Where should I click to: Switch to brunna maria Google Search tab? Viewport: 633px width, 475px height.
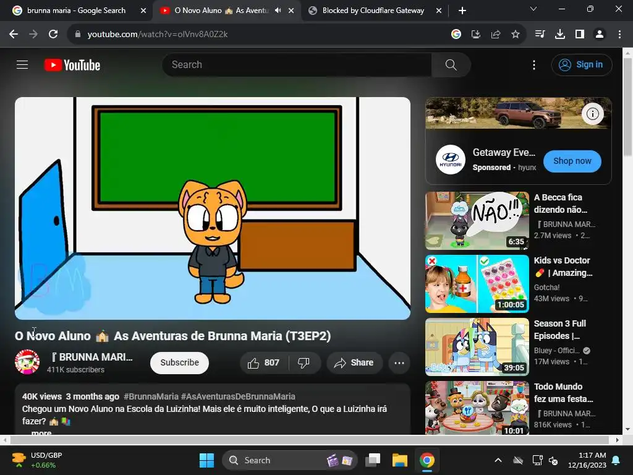76,11
